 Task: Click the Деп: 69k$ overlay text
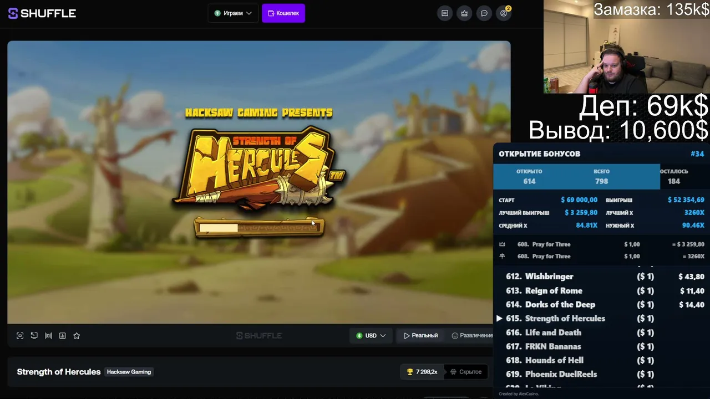pos(644,106)
